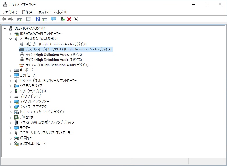Click the ライン入力 RCA cable icon

click(22, 65)
